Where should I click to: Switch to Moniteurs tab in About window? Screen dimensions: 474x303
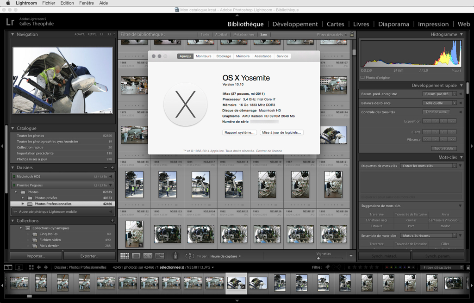(x=204, y=56)
